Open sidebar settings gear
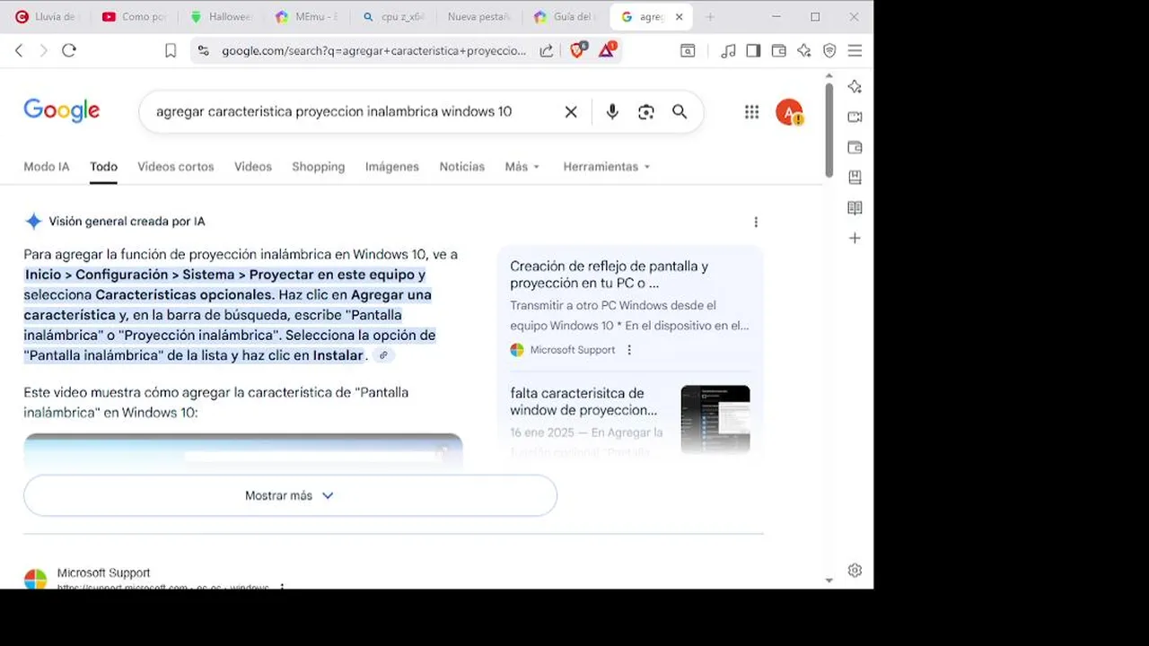Screen dimensions: 1149x646 [855, 571]
